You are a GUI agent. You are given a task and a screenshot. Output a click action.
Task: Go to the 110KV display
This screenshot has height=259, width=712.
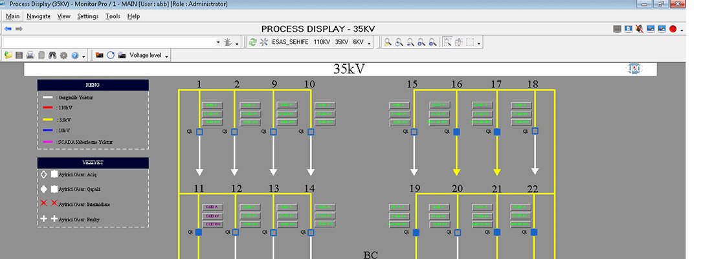point(322,42)
